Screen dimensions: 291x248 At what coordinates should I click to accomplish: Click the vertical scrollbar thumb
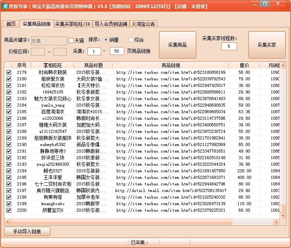[x=282, y=208]
